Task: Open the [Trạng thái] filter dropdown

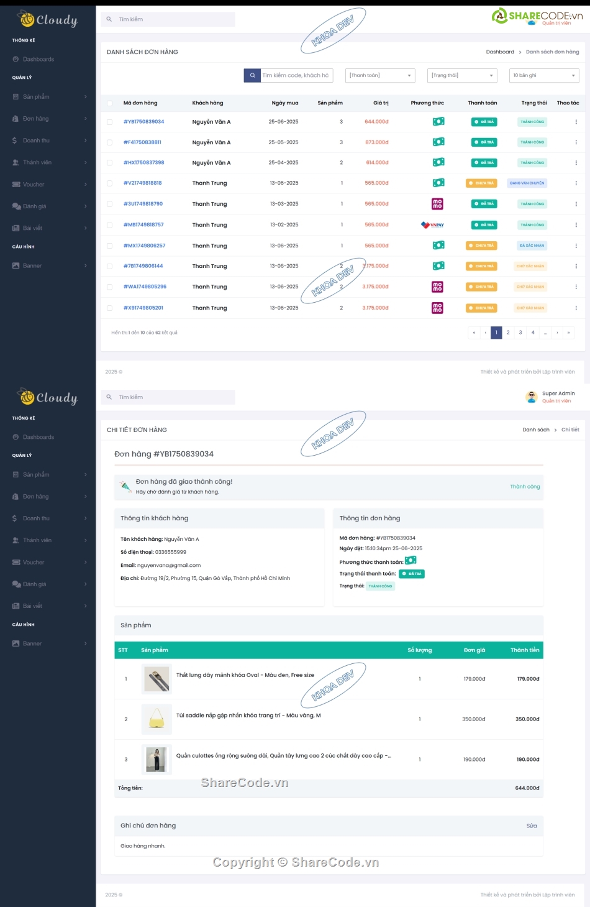Action: 462,75
